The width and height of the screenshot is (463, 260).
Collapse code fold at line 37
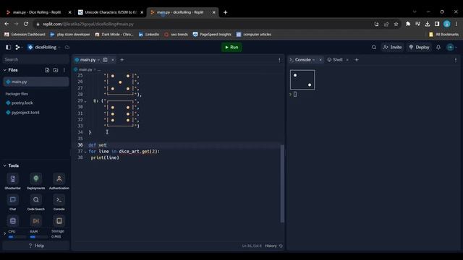(85, 152)
